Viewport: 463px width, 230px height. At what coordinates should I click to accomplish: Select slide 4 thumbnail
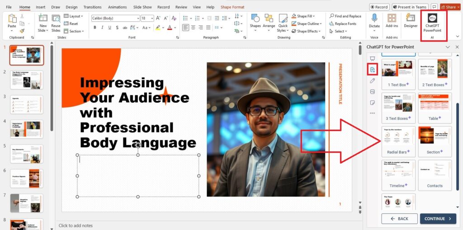(27, 129)
